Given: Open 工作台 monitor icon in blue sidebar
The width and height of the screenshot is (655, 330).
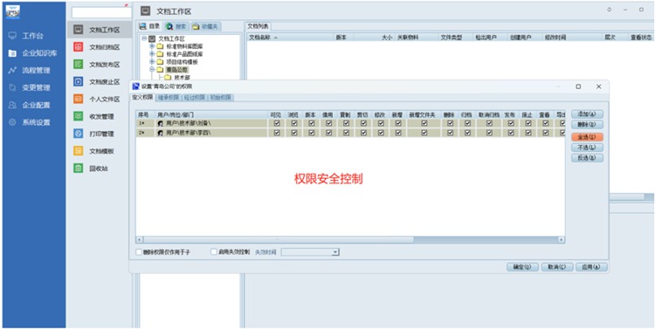Looking at the screenshot, I should pyautogui.click(x=12, y=36).
